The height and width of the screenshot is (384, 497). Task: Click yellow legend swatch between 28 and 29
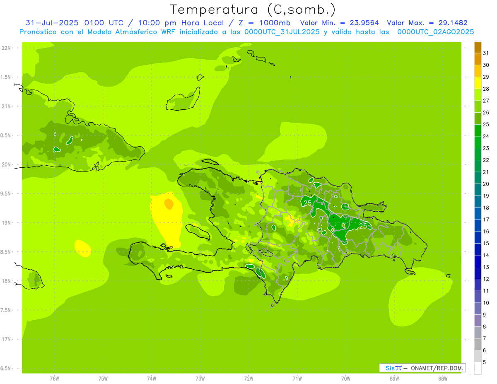[478, 83]
